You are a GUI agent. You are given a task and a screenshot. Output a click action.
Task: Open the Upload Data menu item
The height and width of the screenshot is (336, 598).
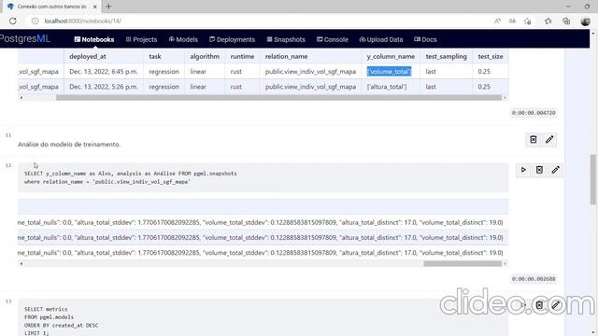[381, 39]
